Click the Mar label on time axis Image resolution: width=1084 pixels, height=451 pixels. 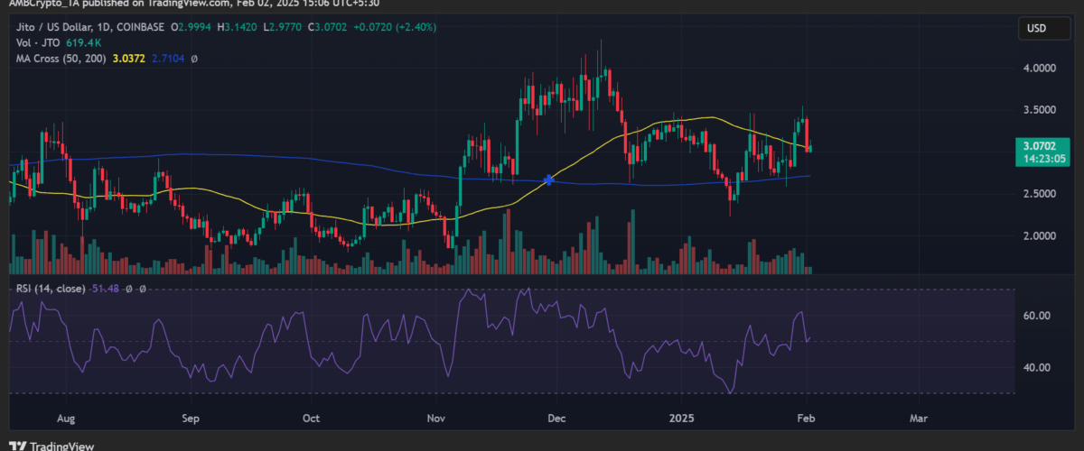(919, 419)
